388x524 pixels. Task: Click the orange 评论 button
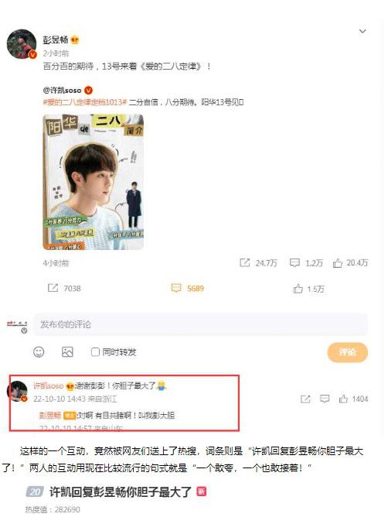click(x=347, y=352)
